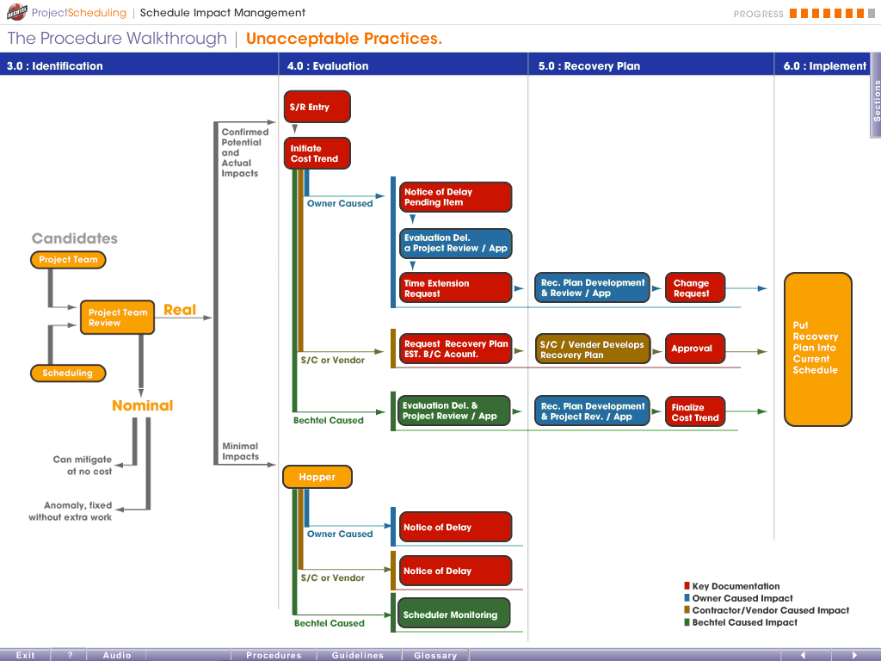Image resolution: width=881 pixels, height=661 pixels.
Task: Open the Glossary menu
Action: 435,655
